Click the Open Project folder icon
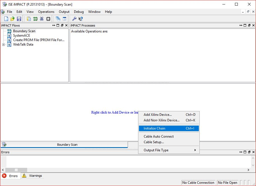Screen dimensions: 256x186 13,19
